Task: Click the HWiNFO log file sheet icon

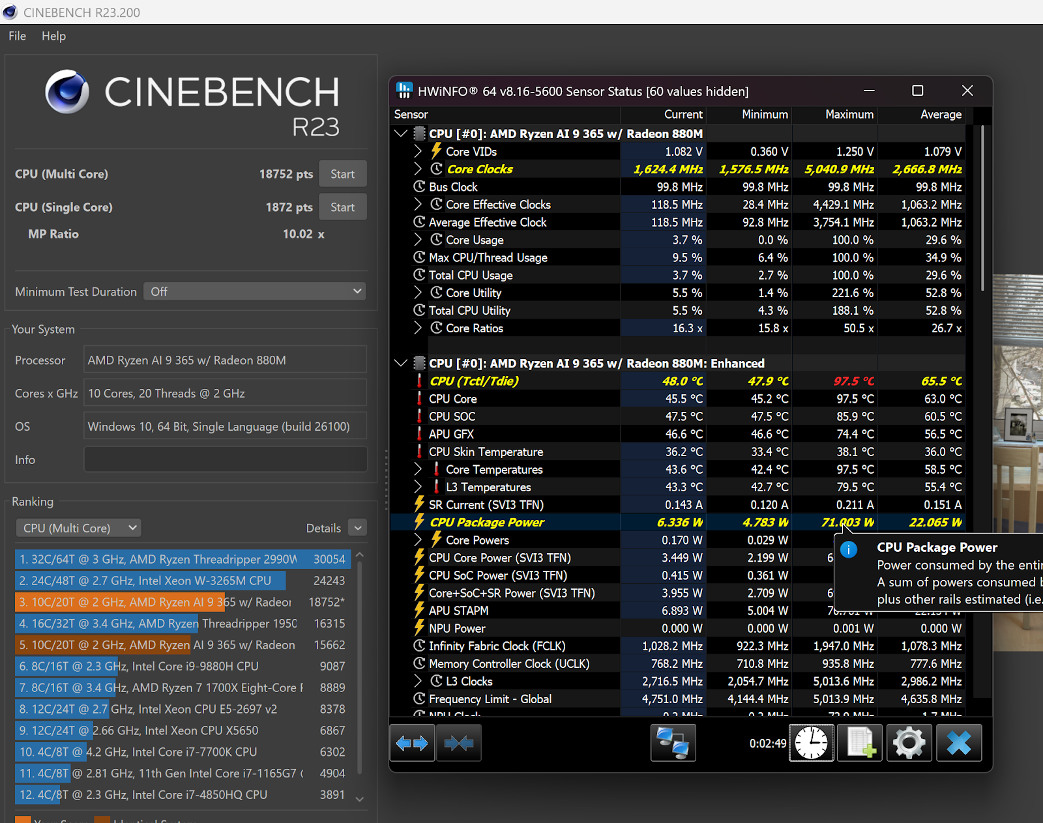Action: pos(860,743)
